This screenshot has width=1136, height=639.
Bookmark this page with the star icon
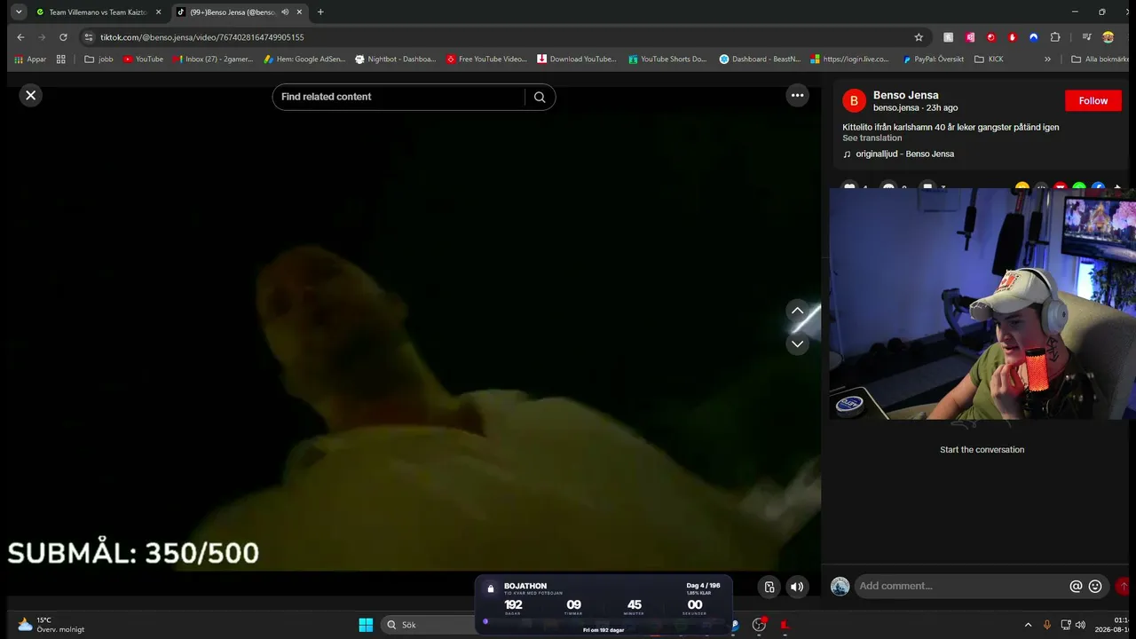919,37
